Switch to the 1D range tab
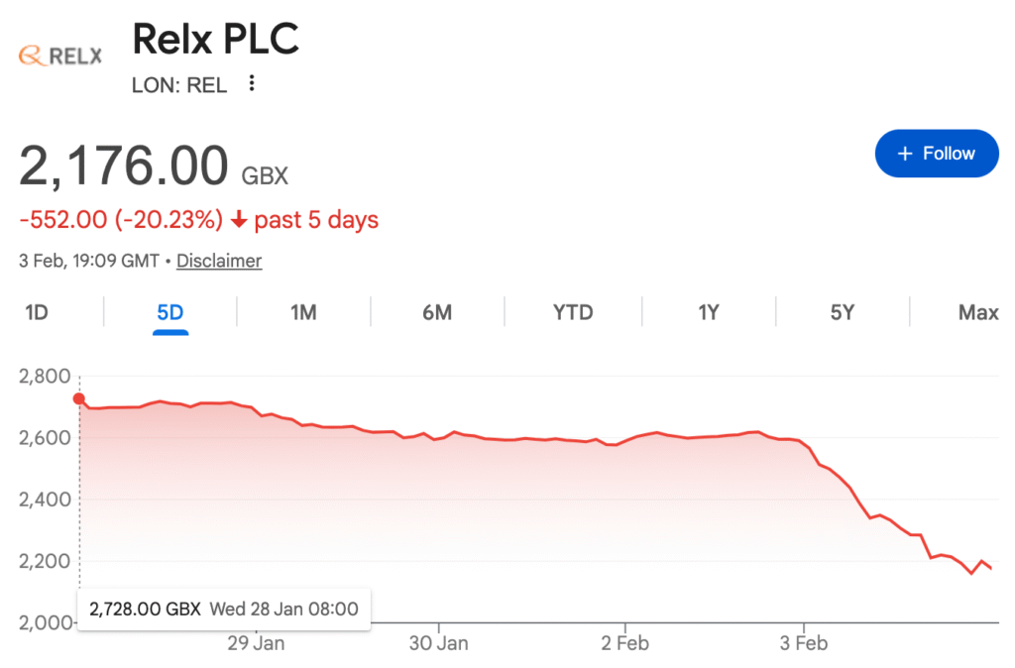This screenshot has width=1015, height=668. point(37,313)
